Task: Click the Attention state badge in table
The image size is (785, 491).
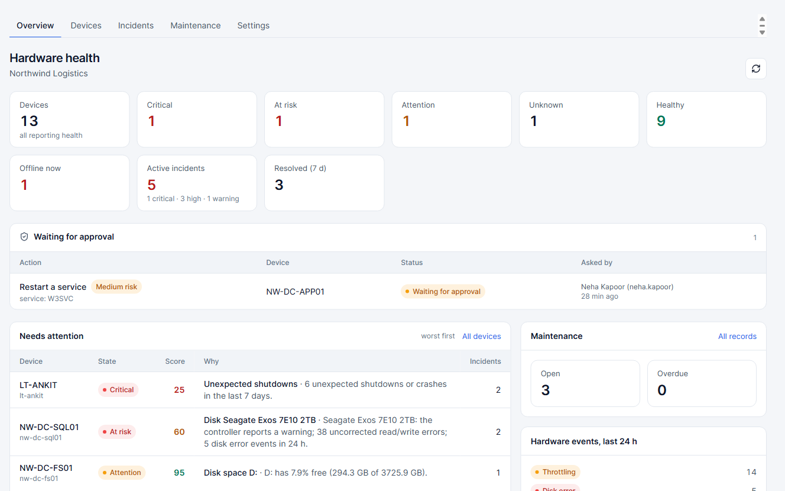Action: (122, 473)
